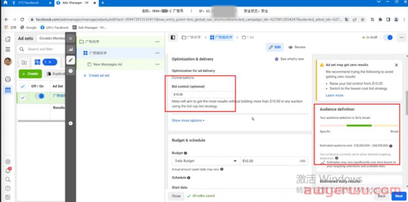Go back with the browser back arrow
This screenshot has height=202, width=408.
tap(7, 20)
